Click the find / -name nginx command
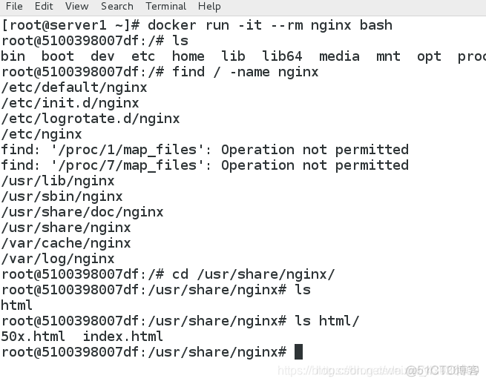This screenshot has width=486, height=384. 246,72
